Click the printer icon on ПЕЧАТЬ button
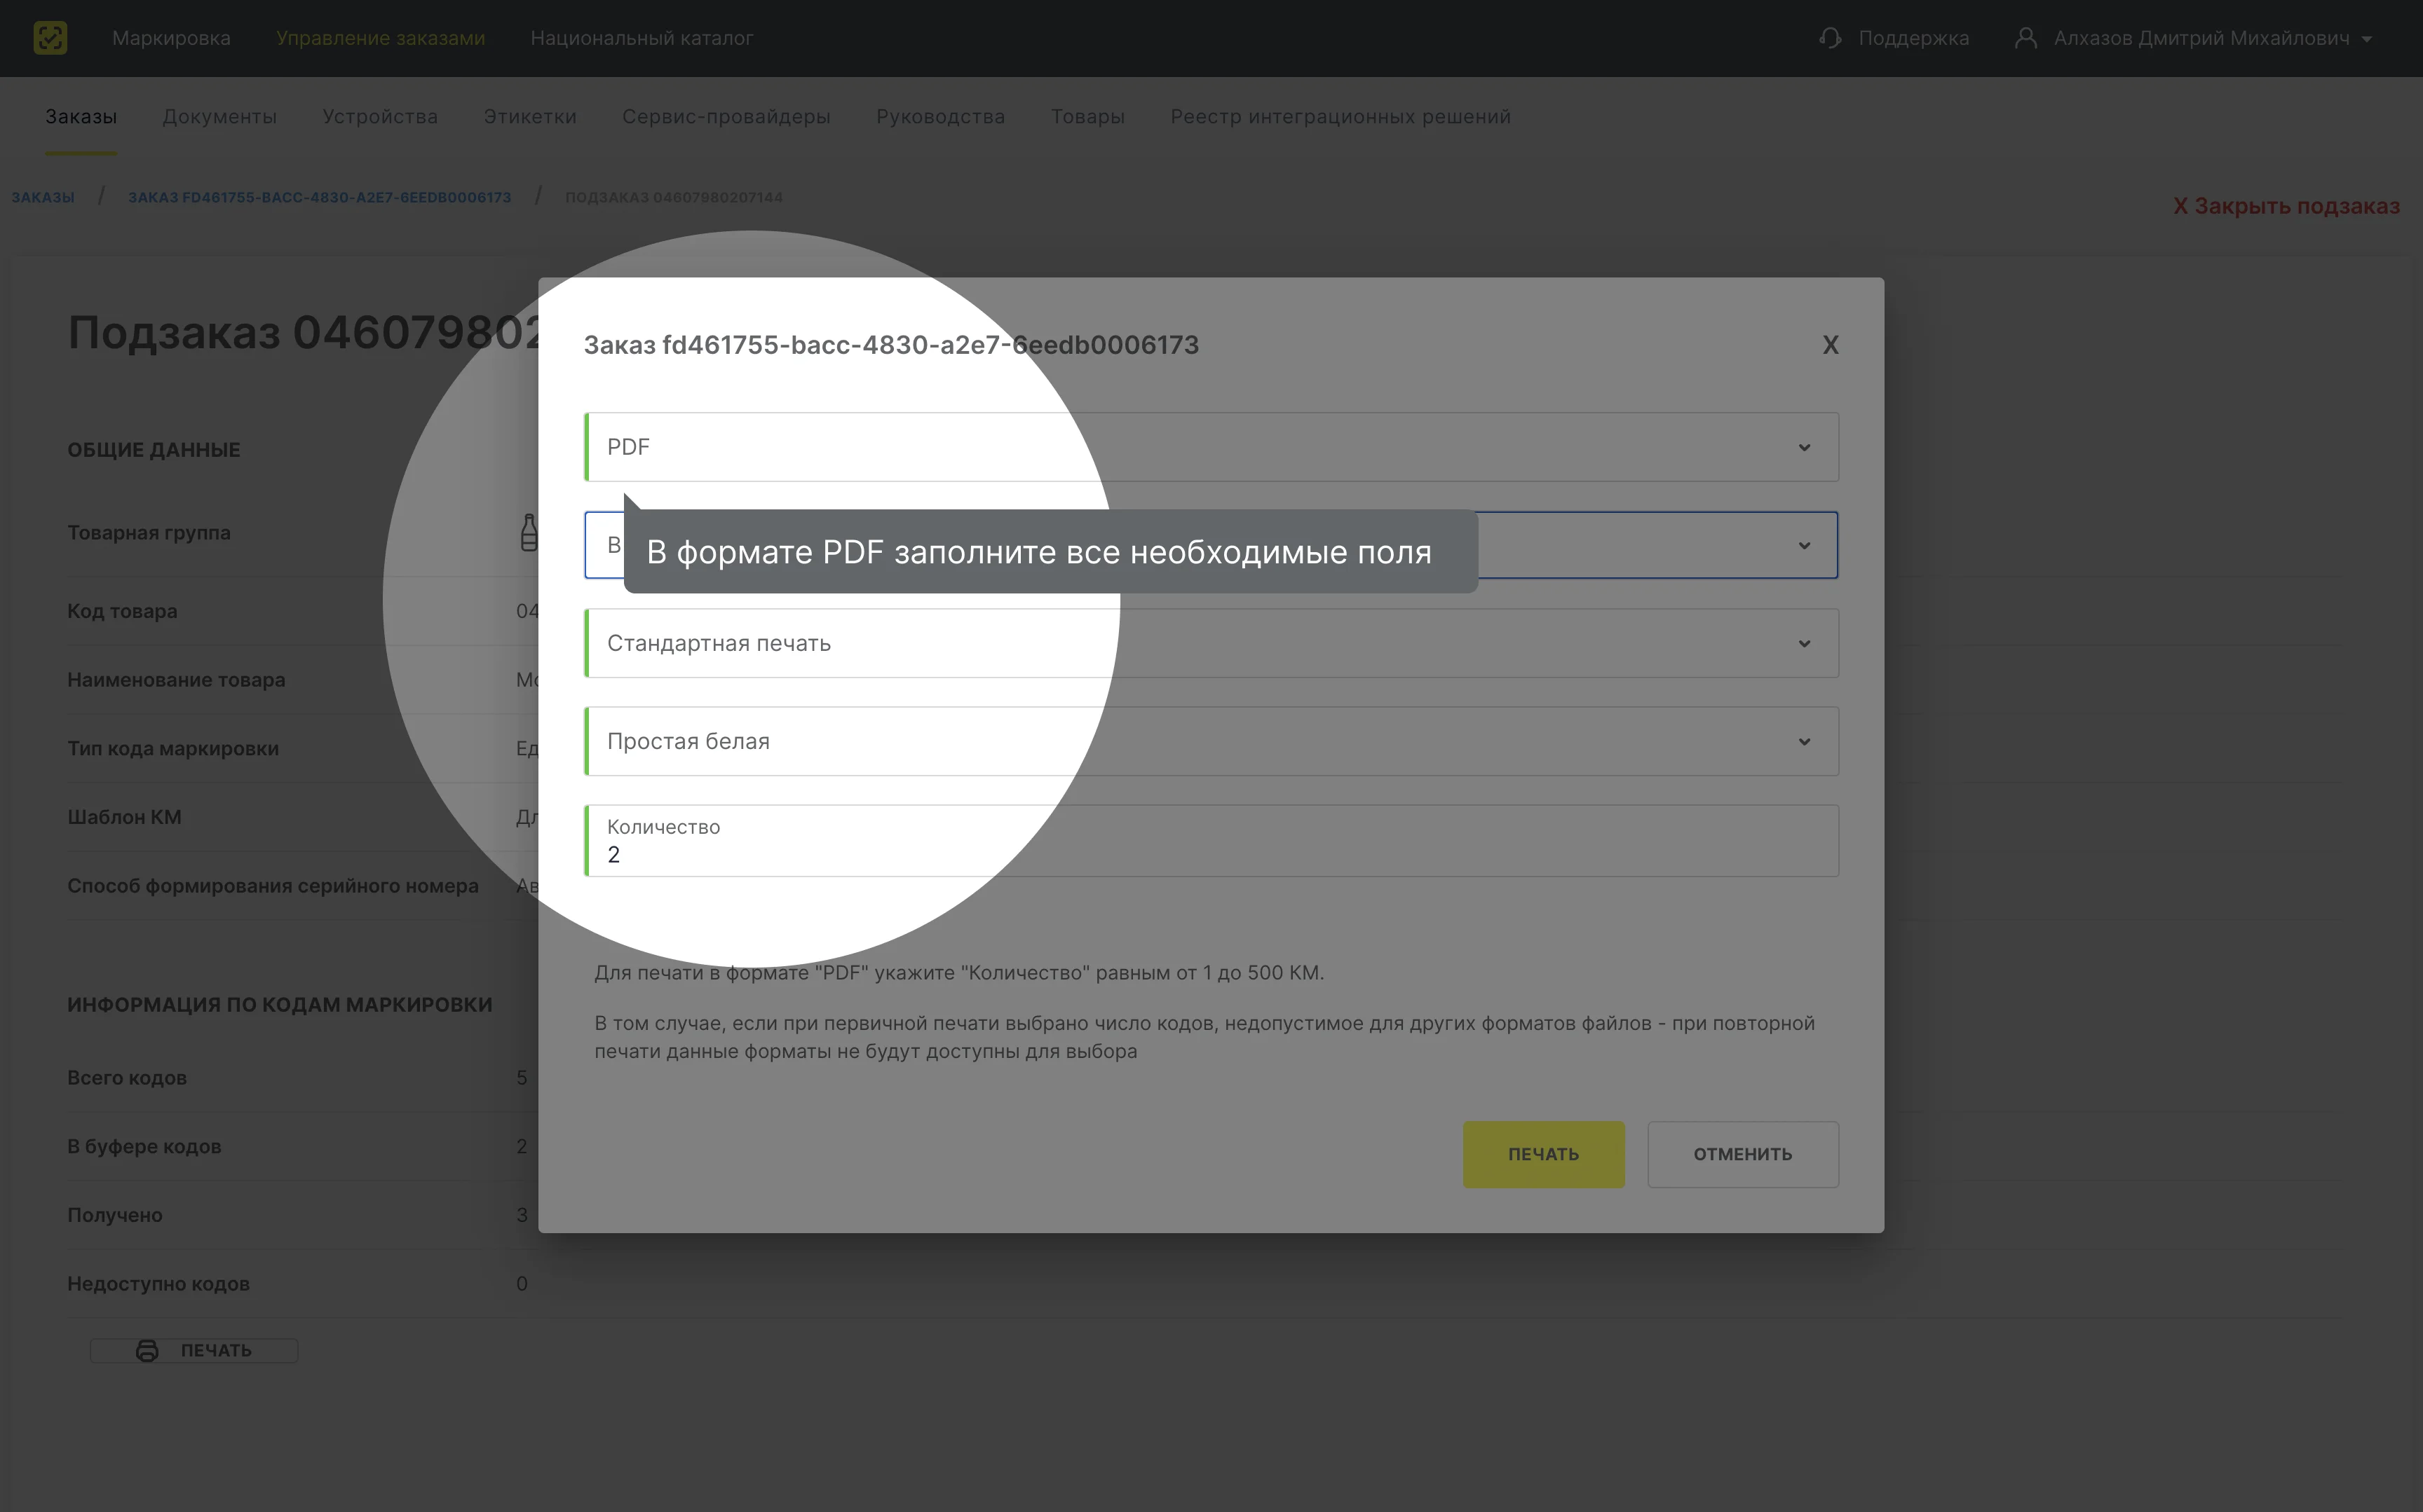The image size is (2423, 1512). pyautogui.click(x=147, y=1350)
